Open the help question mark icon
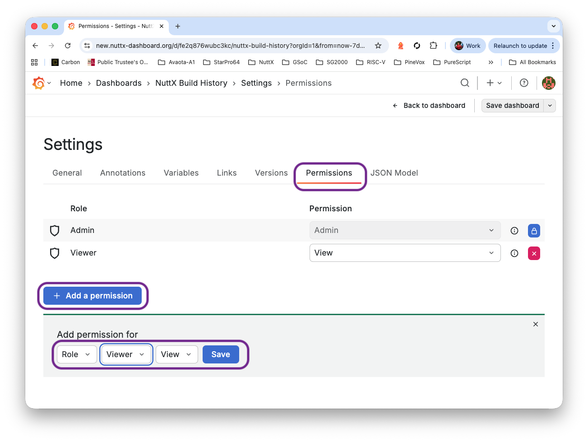Screen dimensions: 588x442 click(523, 83)
